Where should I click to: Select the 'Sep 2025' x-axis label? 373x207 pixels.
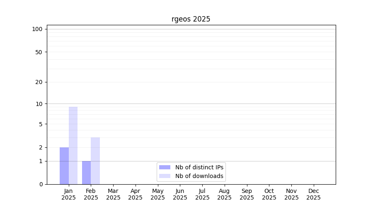tap(247, 194)
